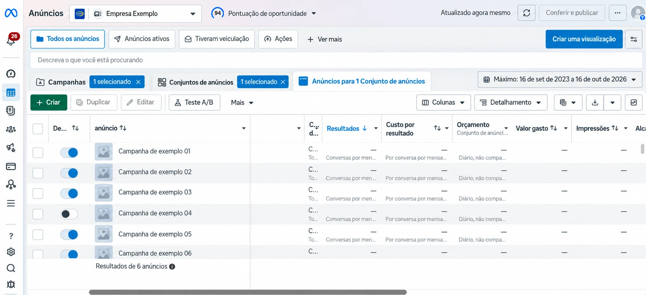Open the charts panel icon at toolbar end
The image size is (646, 295).
click(634, 103)
